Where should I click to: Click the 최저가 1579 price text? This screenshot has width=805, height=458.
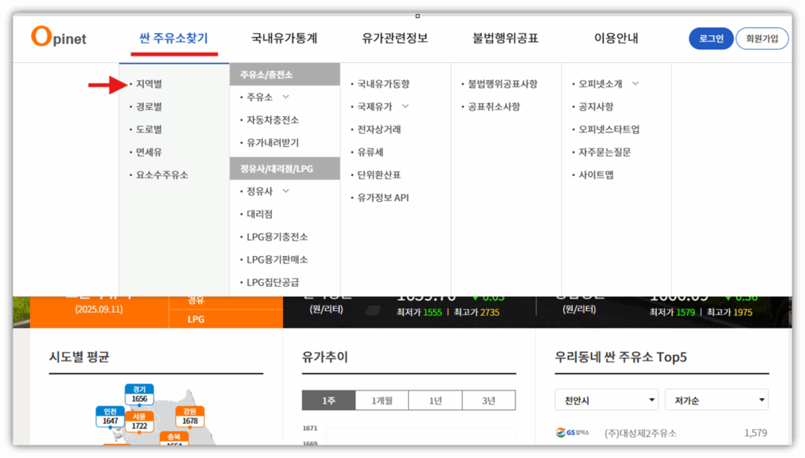672,312
